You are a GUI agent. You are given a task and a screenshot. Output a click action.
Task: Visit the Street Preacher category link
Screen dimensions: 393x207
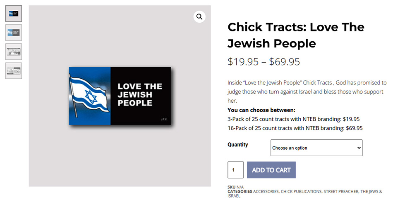tap(341, 192)
